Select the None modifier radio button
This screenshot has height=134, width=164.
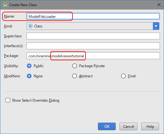click(x=29, y=76)
